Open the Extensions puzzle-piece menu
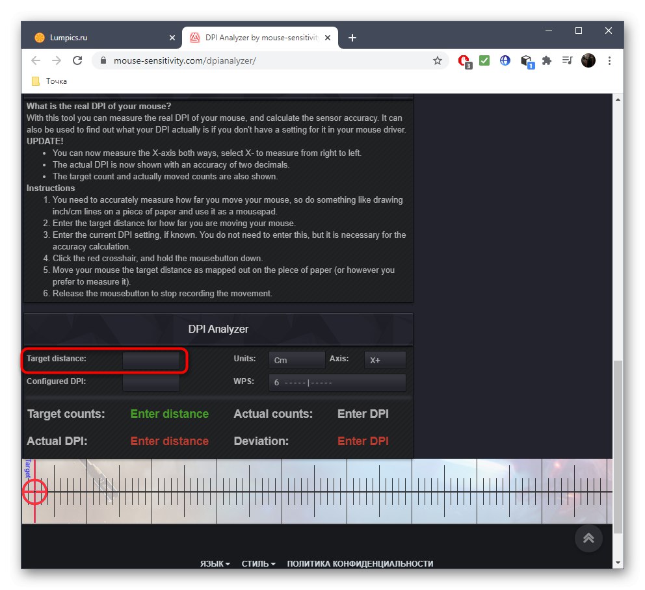 [x=547, y=61]
